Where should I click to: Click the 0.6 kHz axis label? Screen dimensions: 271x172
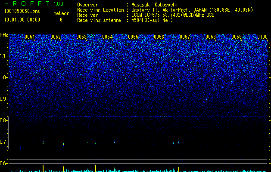coord(4,163)
